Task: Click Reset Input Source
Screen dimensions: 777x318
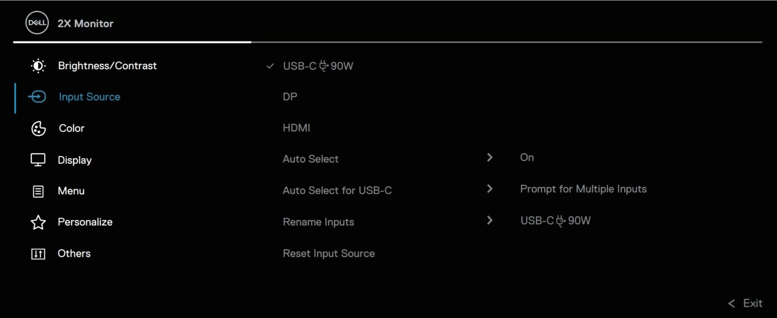Action: click(329, 253)
